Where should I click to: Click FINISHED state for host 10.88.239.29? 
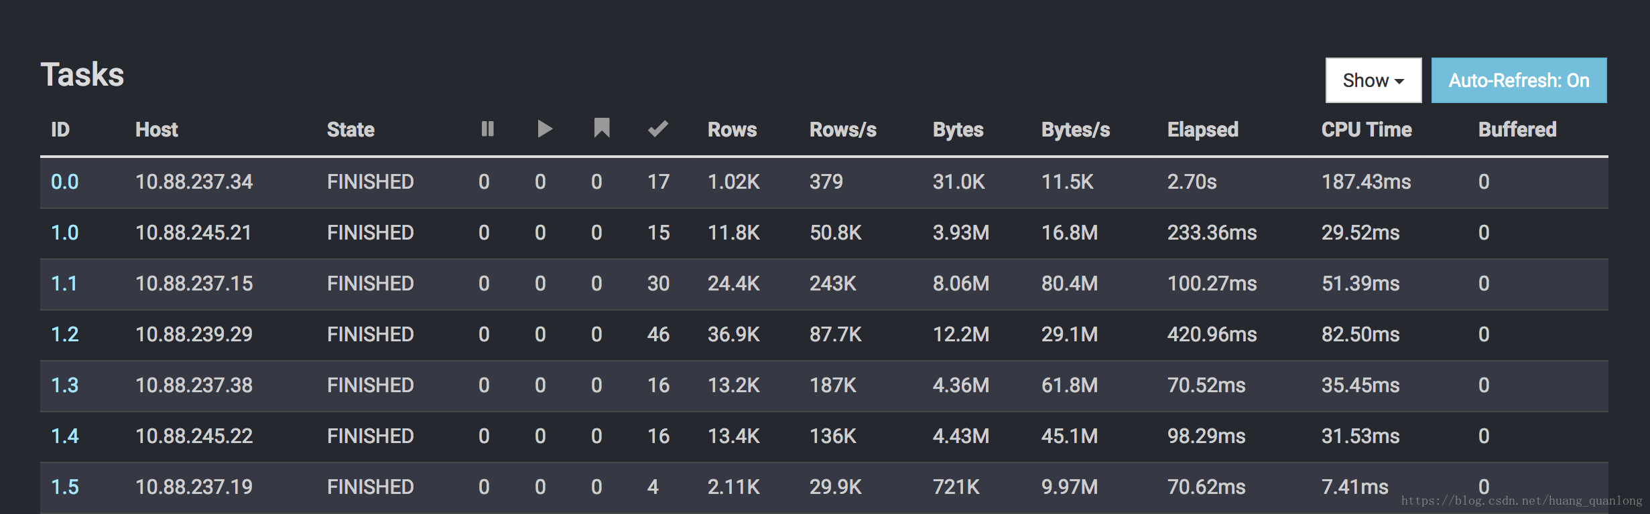coord(371,335)
